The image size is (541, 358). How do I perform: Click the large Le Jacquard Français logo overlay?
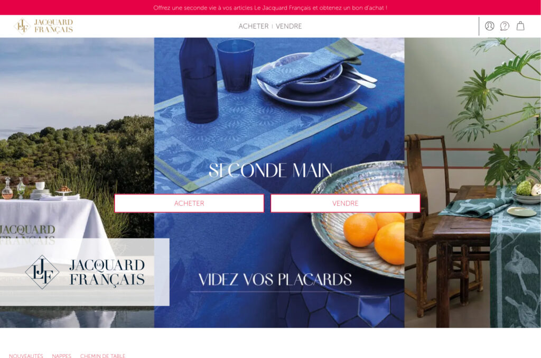pyautogui.click(x=85, y=272)
